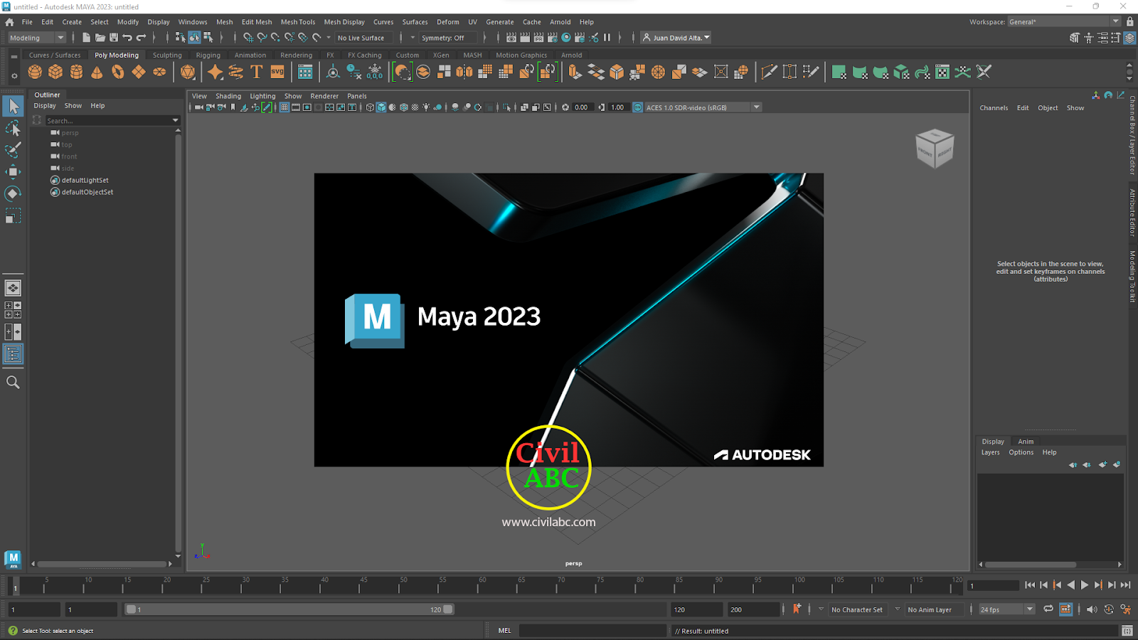This screenshot has width=1138, height=640.
Task: Click the range slider bar
Action: 289,609
